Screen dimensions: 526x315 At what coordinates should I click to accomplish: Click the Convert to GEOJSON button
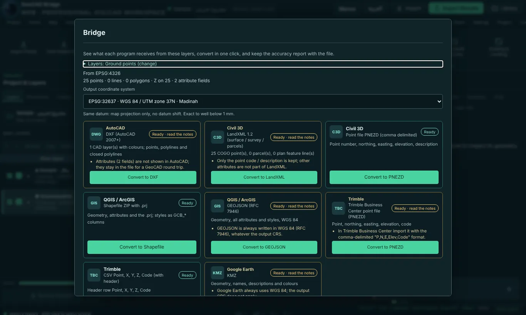tap(264, 247)
